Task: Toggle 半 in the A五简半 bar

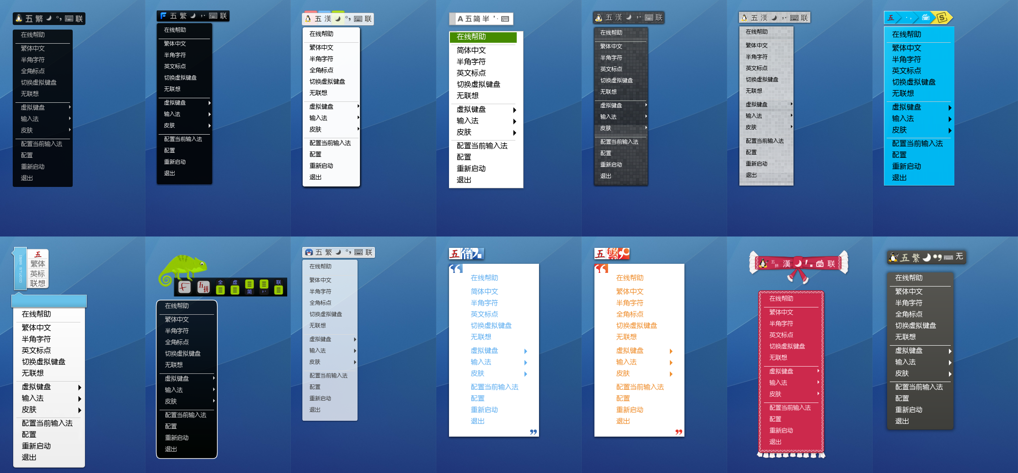Action: [x=486, y=19]
